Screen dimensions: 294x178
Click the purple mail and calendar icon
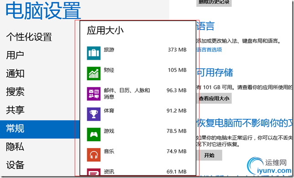click(x=94, y=94)
